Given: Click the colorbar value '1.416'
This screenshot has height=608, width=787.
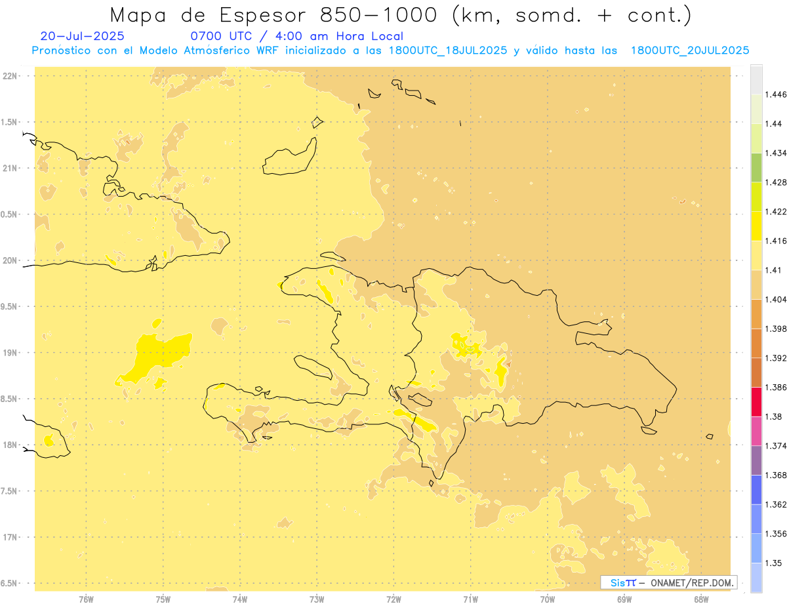Looking at the screenshot, I should (776, 241).
